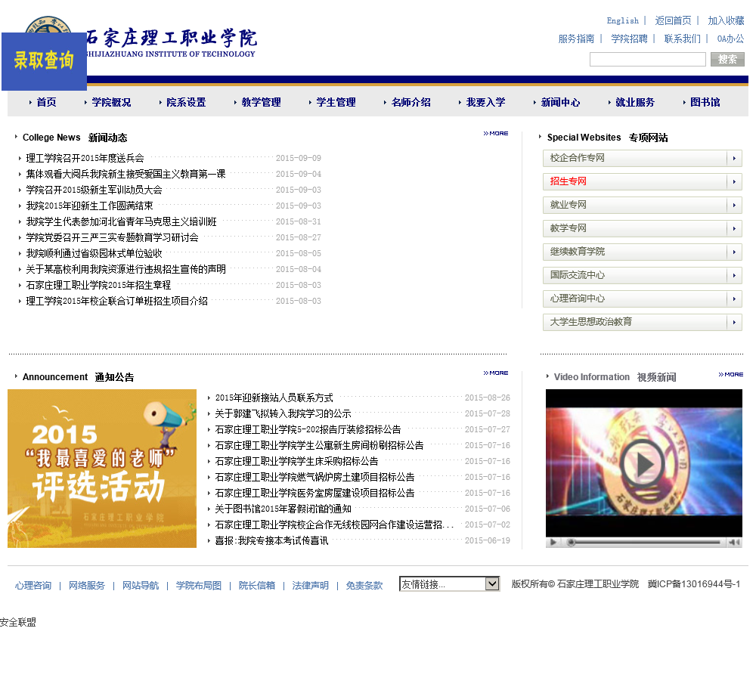The image size is (756, 687).
Task: Open 新闻中心 navigation menu item
Action: click(561, 102)
